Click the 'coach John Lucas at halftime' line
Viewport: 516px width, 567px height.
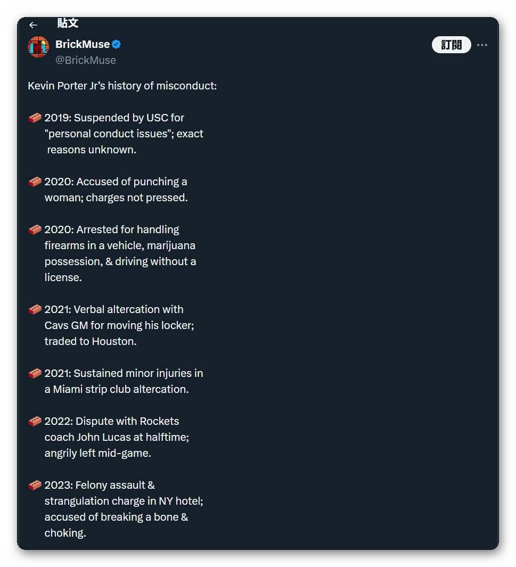pos(117,437)
